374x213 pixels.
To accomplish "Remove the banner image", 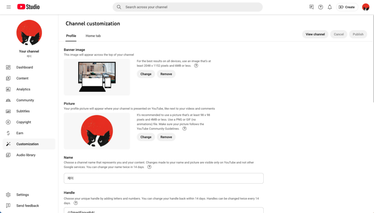I will click(166, 74).
